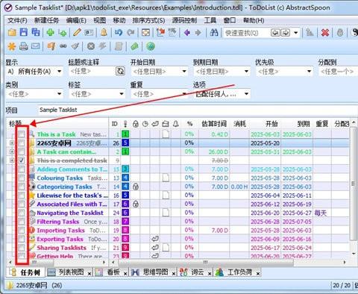This screenshot has width=358, height=294.
Task: Maximize the tasklist view icon
Action: coord(145,32)
